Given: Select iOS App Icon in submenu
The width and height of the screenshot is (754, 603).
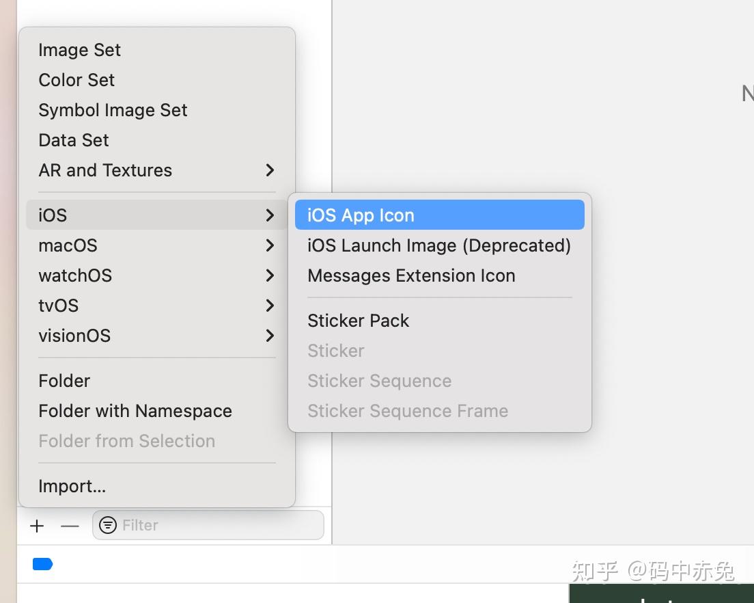Looking at the screenshot, I should (x=440, y=215).
